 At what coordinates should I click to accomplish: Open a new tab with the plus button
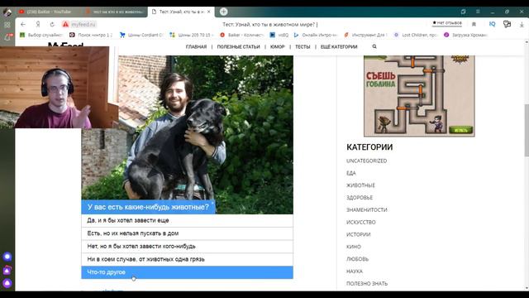[x=223, y=12]
